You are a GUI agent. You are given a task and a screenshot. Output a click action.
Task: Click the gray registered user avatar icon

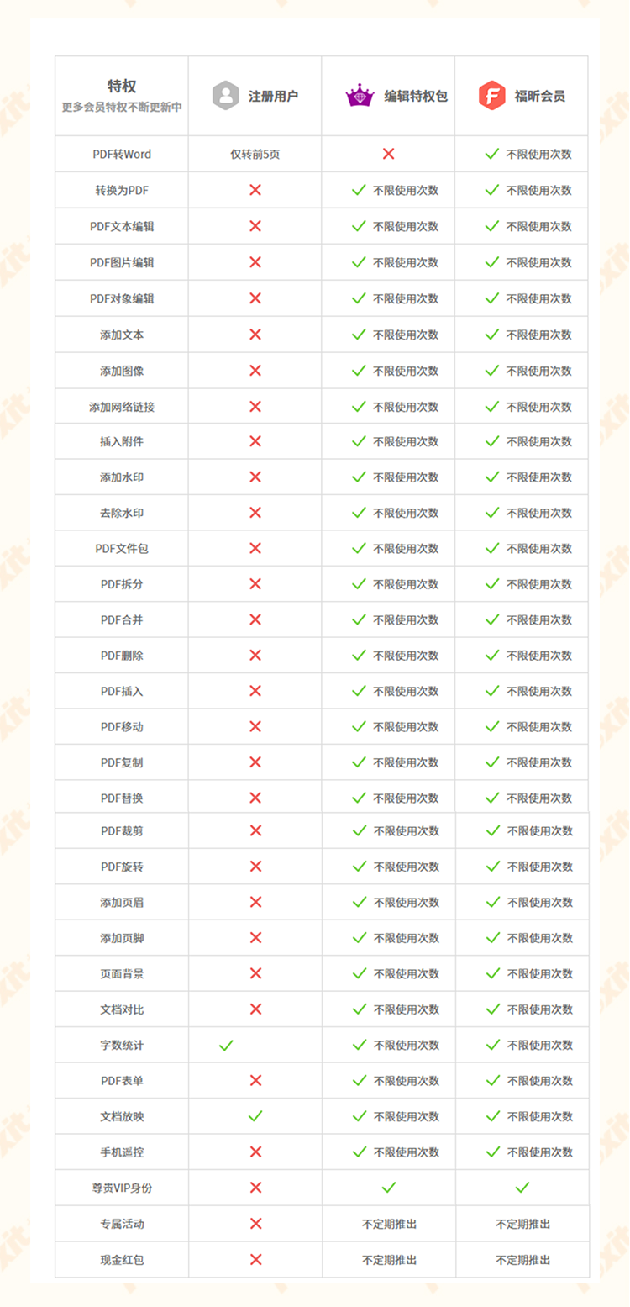point(226,96)
